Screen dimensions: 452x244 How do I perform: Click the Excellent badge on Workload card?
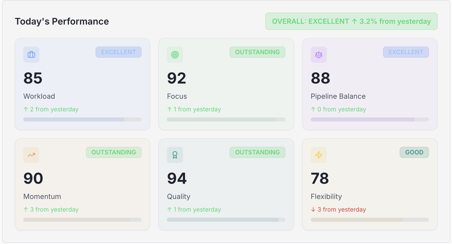pyautogui.click(x=118, y=52)
